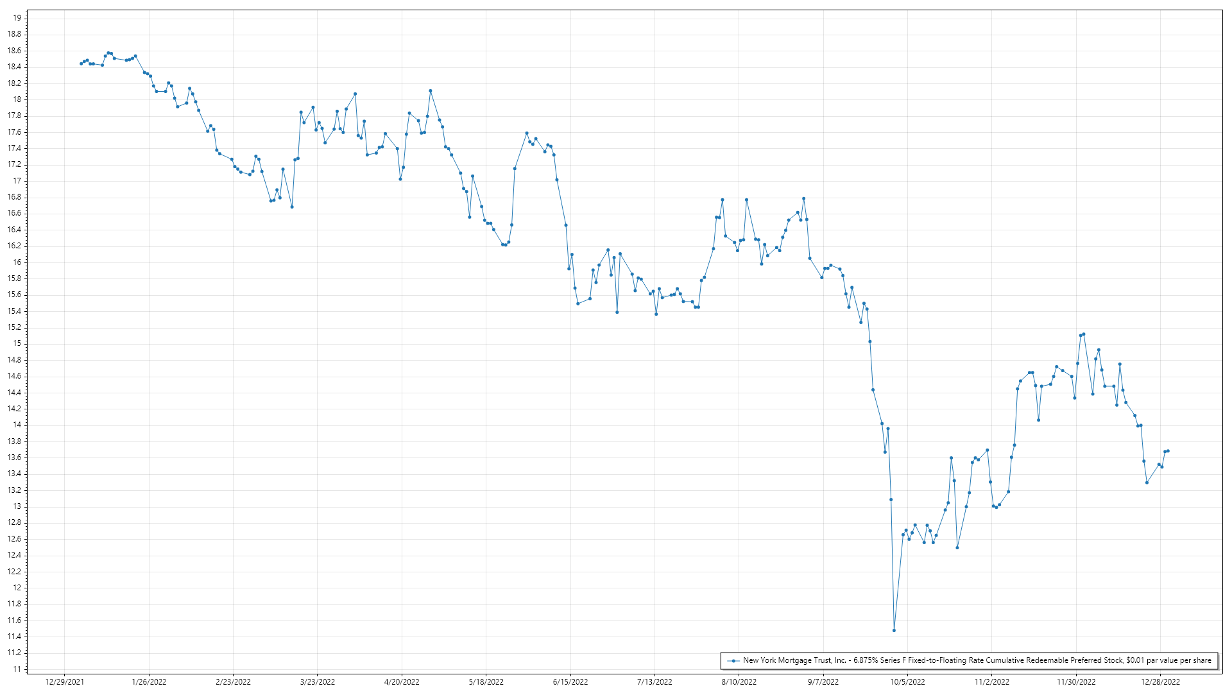Screen dimensions: 1232x693
Task: Click the New York Mortgage Trust legend label
Action: click(977, 660)
